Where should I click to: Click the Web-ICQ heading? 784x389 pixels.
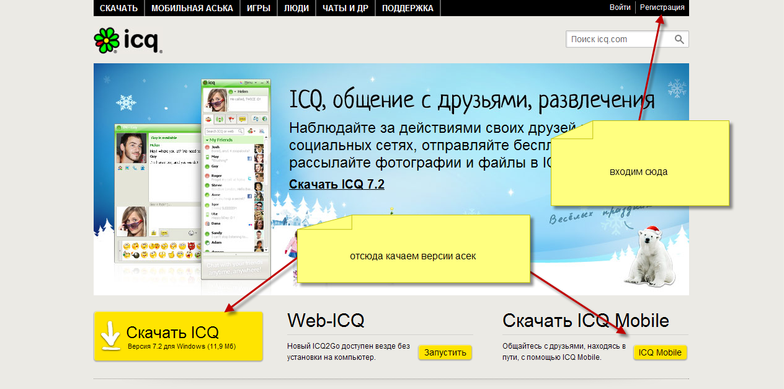[x=326, y=321]
